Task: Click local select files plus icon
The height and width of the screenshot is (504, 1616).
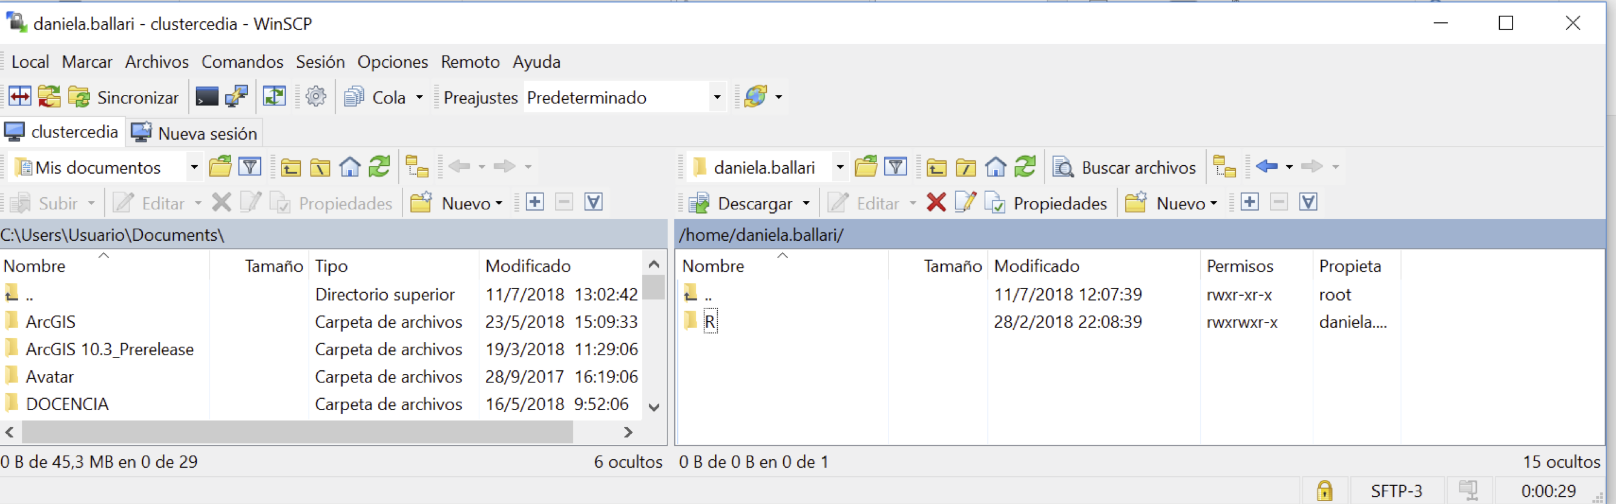Action: click(534, 202)
